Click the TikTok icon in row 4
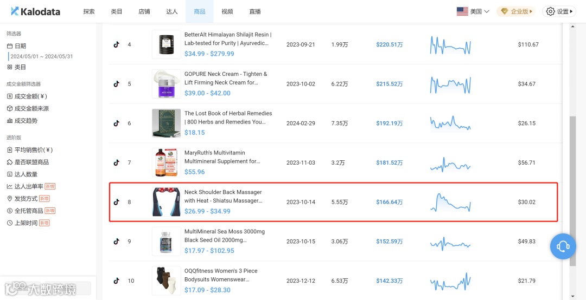The image size is (586, 300). (116, 44)
